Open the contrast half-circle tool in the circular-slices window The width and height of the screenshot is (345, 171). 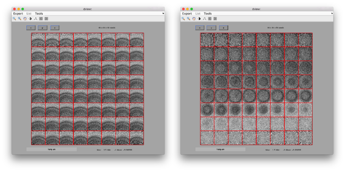199,18
